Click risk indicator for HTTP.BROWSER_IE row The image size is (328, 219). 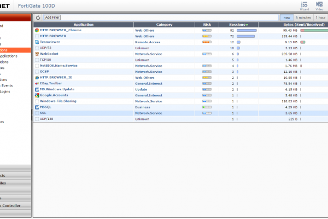pos(207,78)
